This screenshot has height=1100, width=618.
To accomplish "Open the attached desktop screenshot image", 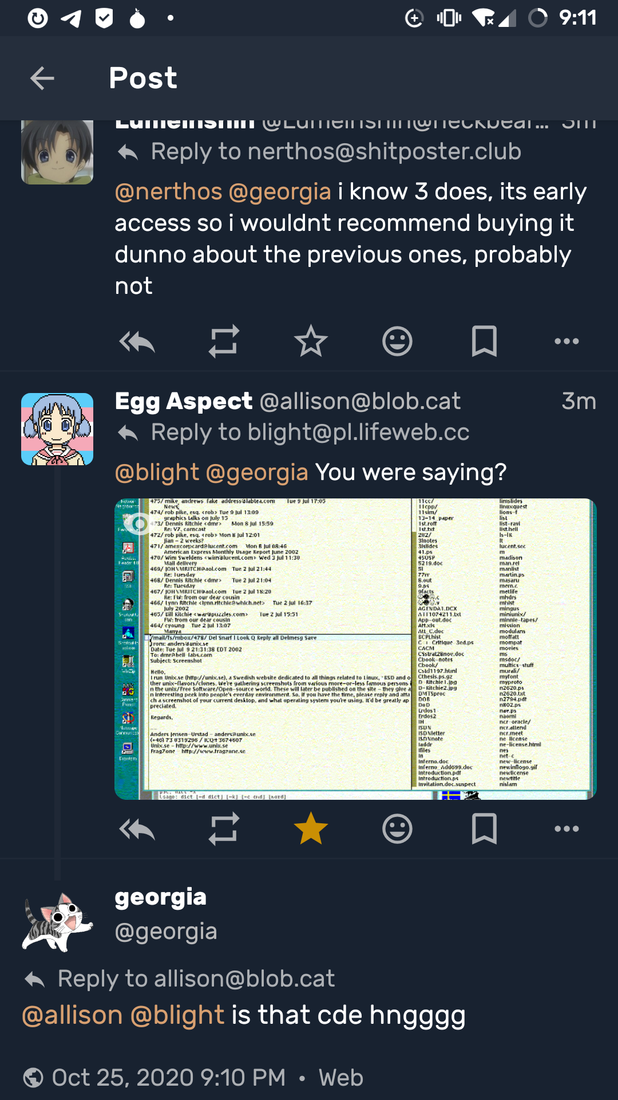I will pyautogui.click(x=355, y=649).
